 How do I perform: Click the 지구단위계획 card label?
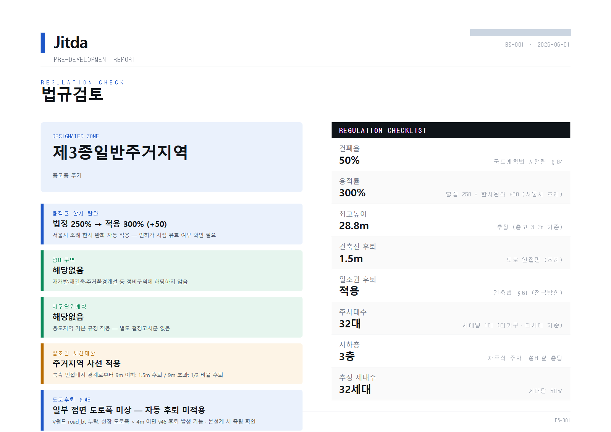[69, 307]
